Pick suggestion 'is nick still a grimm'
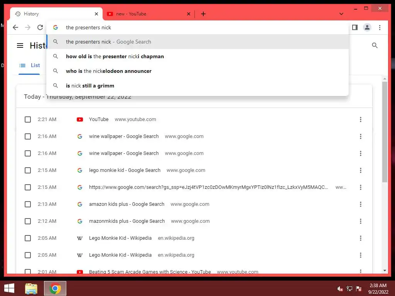The image size is (395, 296). (198, 86)
